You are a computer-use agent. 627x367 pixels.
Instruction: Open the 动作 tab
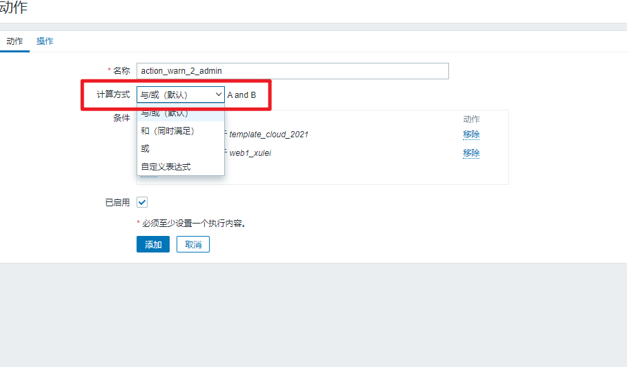pyautogui.click(x=14, y=41)
